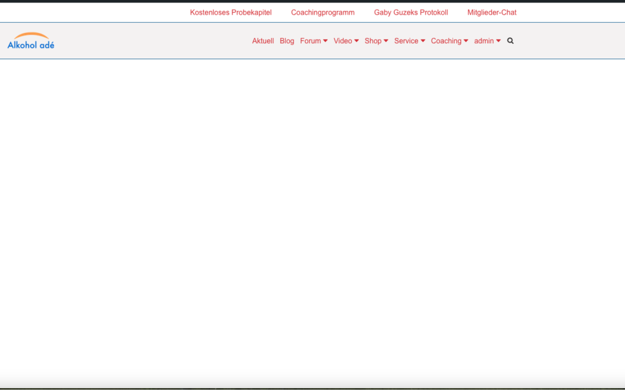Expand the arrow beside Coaching
This screenshot has width=625, height=390.
click(466, 41)
